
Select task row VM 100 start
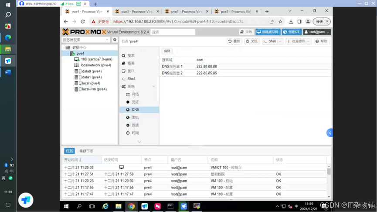coord(195,181)
